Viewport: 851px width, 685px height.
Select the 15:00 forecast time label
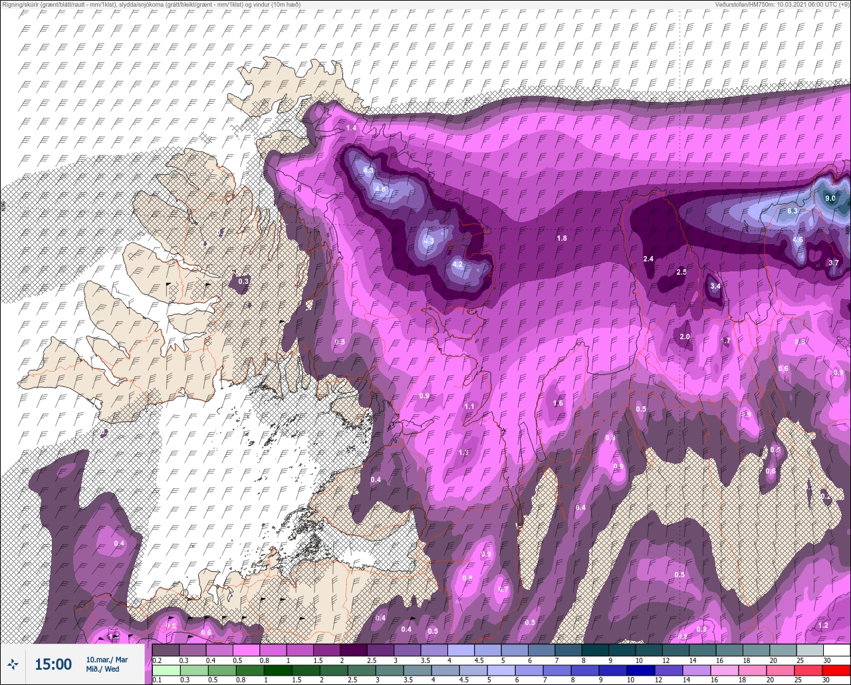53,664
